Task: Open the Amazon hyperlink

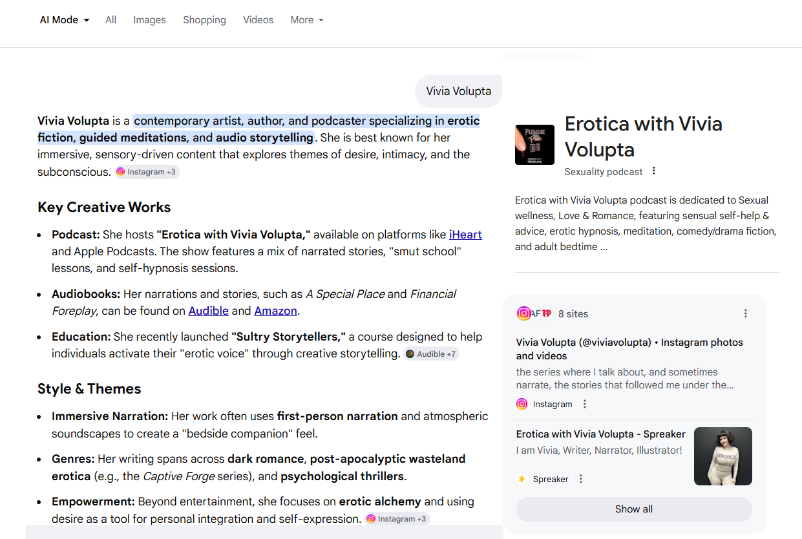Action: (x=275, y=311)
